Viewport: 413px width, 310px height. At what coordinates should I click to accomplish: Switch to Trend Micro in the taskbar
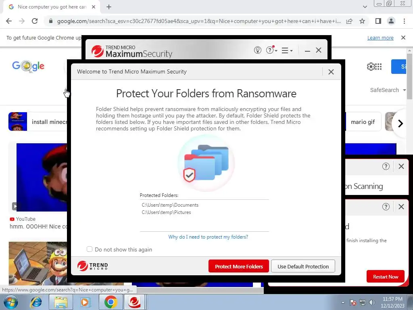pos(134,302)
